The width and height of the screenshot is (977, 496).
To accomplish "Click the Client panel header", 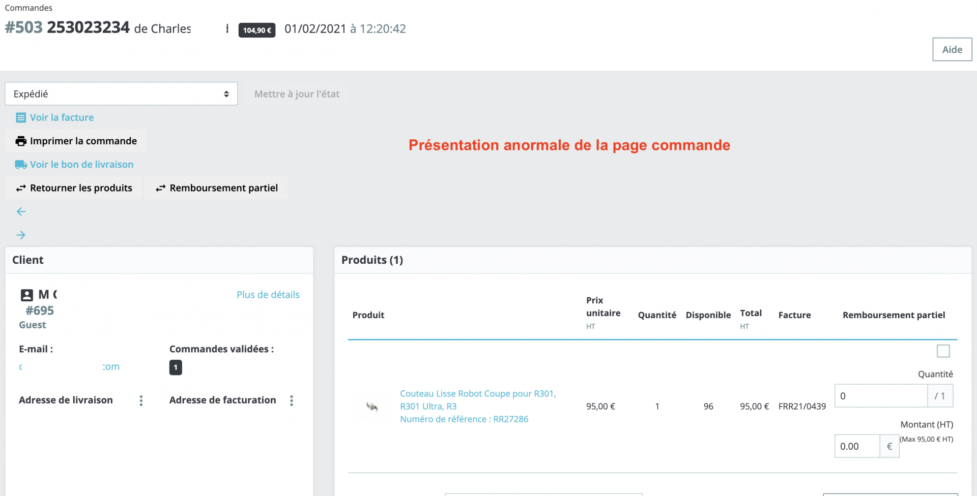I will pyautogui.click(x=159, y=260).
